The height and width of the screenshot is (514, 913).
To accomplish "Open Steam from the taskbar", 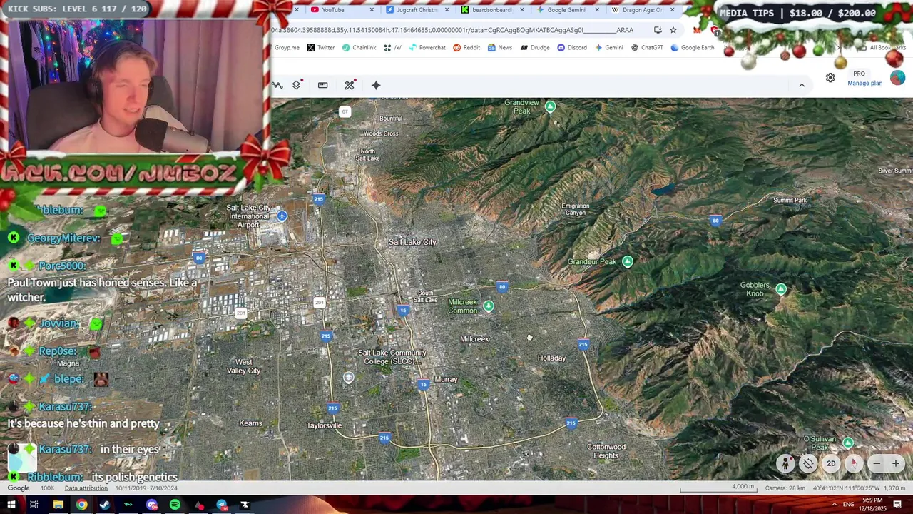I will click(x=105, y=505).
